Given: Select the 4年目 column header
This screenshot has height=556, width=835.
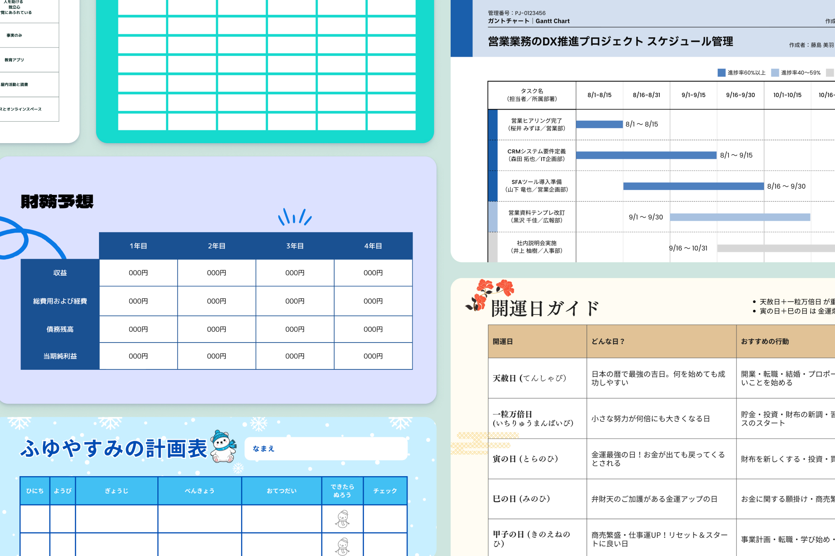Looking at the screenshot, I should (x=373, y=246).
